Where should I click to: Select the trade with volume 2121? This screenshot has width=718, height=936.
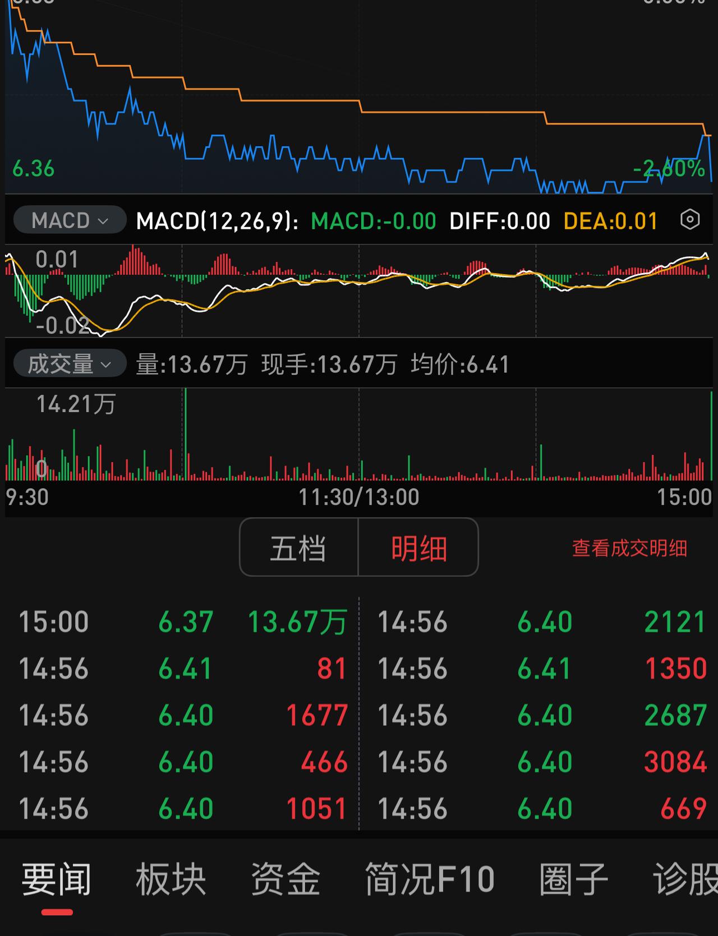click(x=675, y=622)
